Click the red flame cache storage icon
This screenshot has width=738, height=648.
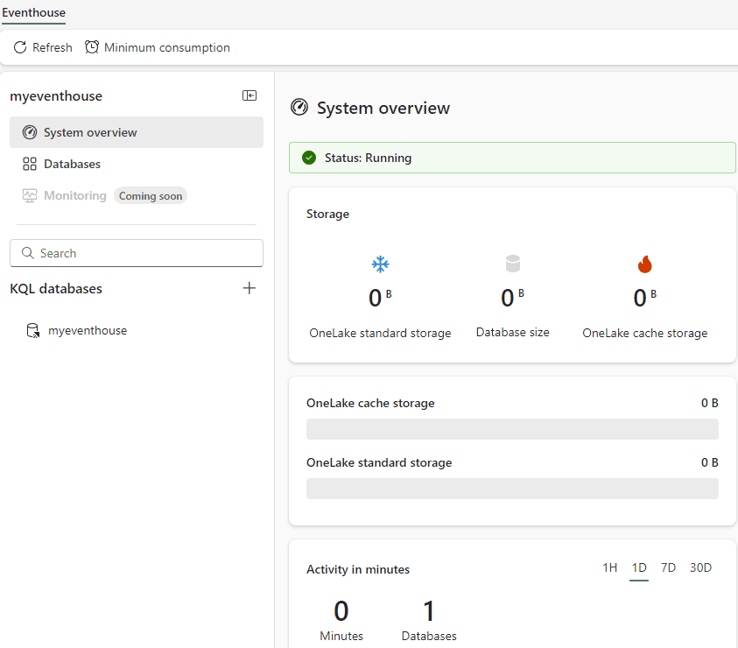point(645,264)
